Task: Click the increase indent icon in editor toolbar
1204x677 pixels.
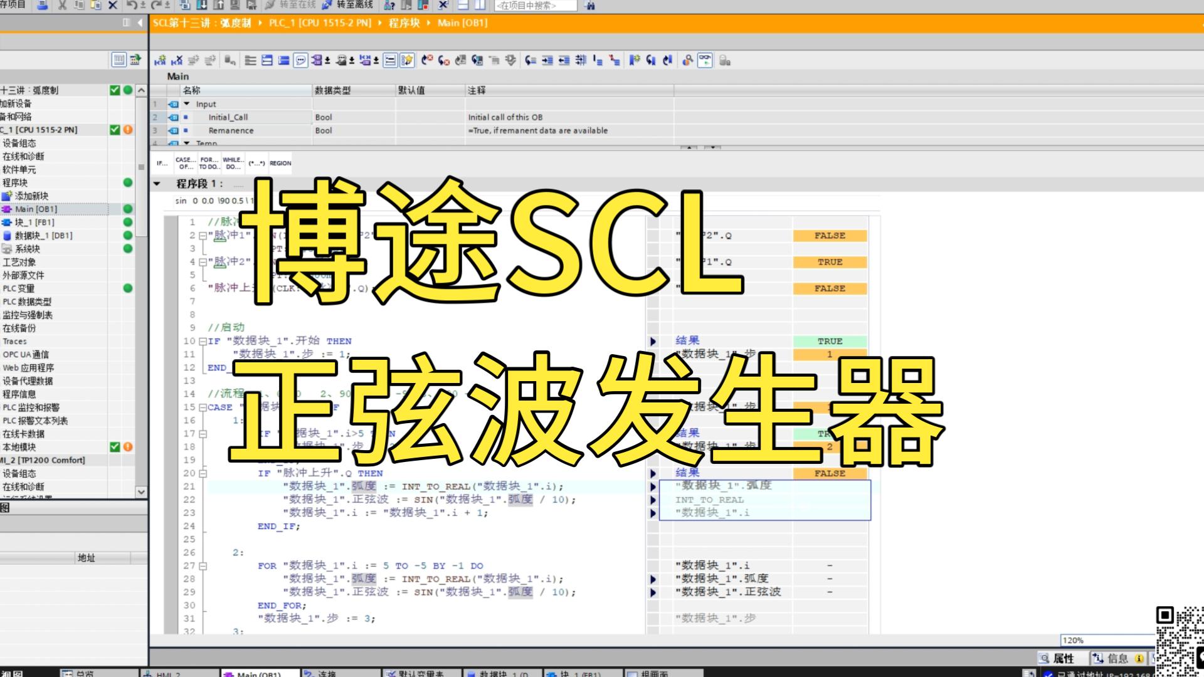Action: point(547,60)
